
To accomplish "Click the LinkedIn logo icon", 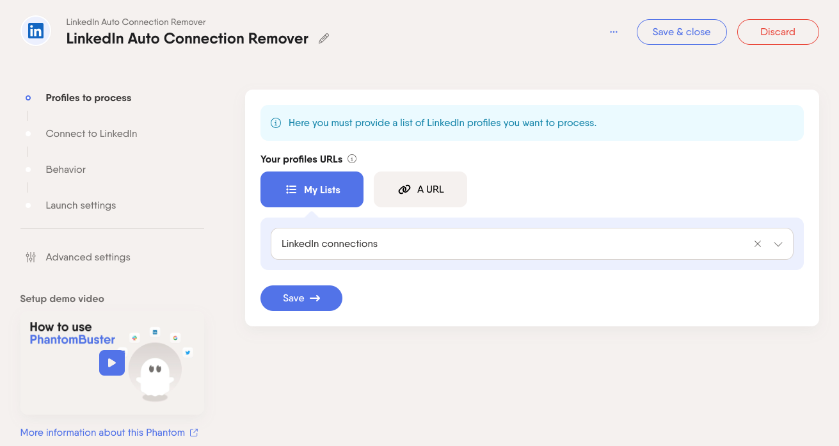I will tap(36, 31).
